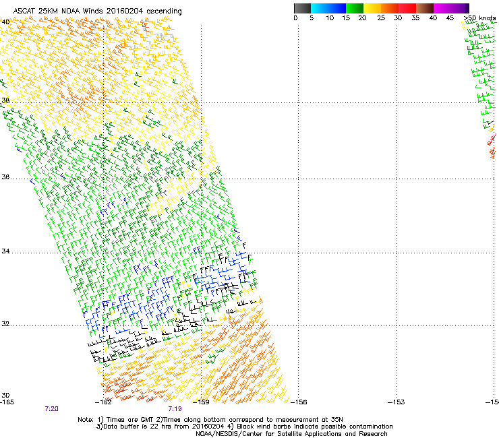Click the '-162' longitude axis label

103,402
